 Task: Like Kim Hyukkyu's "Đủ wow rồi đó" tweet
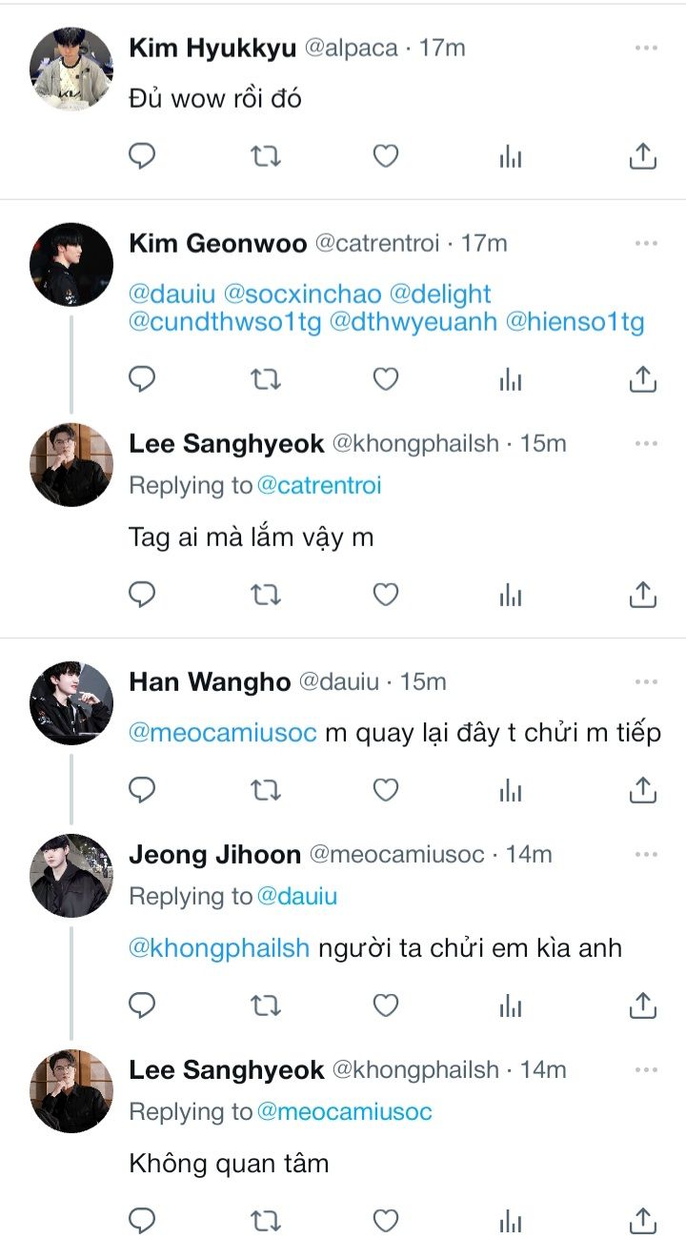385,156
